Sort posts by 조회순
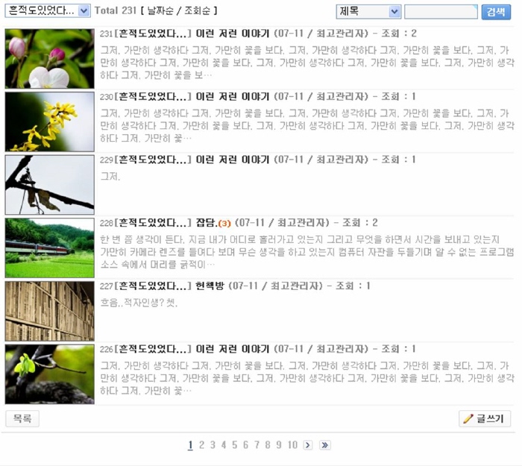Image resolution: width=522 pixels, height=466 pixels. pyautogui.click(x=198, y=10)
